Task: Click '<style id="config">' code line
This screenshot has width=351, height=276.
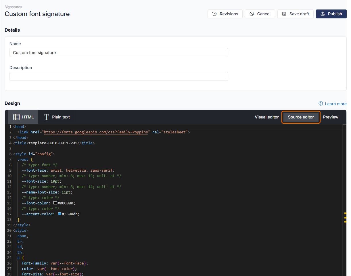Action: coord(34,154)
